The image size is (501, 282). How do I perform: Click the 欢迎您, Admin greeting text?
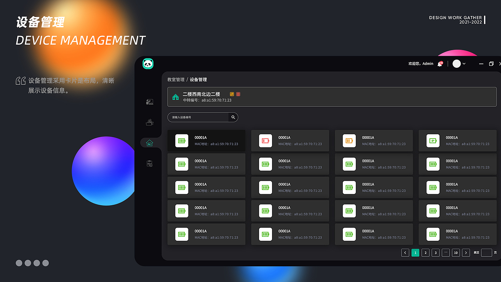pyautogui.click(x=421, y=63)
